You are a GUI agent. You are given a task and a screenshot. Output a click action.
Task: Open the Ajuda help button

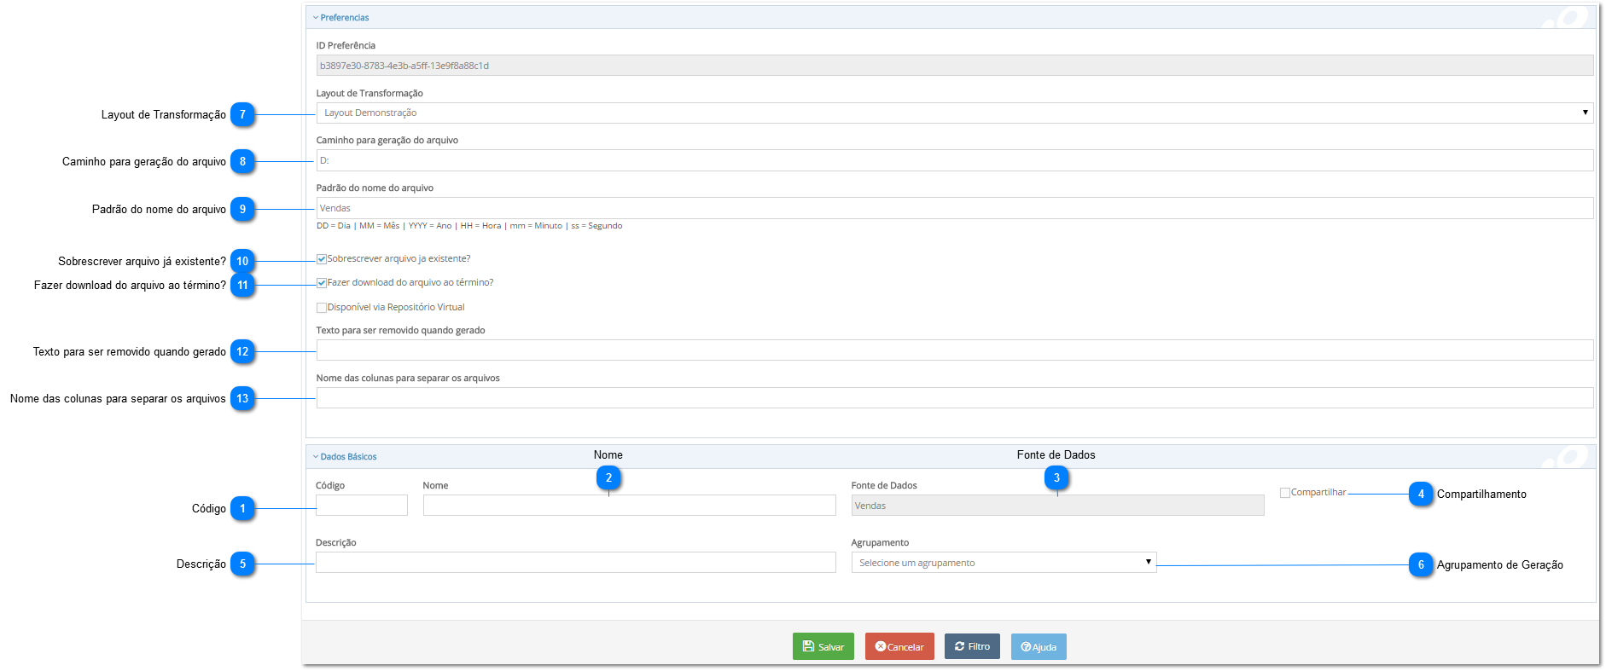pyautogui.click(x=1039, y=646)
